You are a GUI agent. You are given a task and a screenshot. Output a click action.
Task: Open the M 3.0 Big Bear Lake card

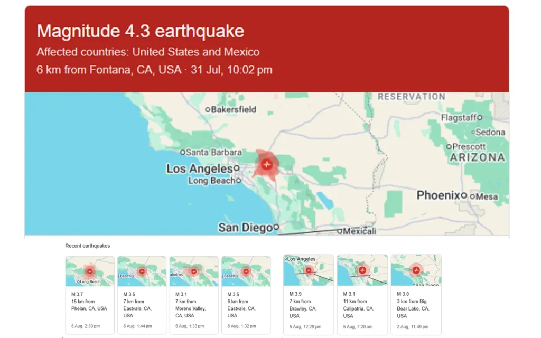click(x=416, y=295)
